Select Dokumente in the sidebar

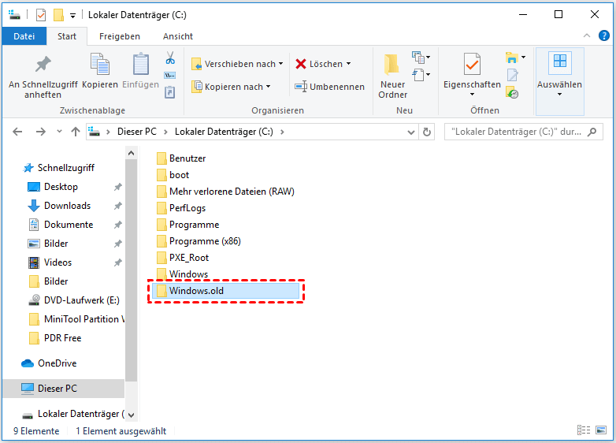[69, 225]
